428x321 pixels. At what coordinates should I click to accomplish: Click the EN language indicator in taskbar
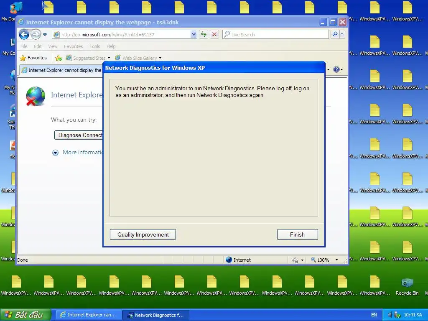374,315
